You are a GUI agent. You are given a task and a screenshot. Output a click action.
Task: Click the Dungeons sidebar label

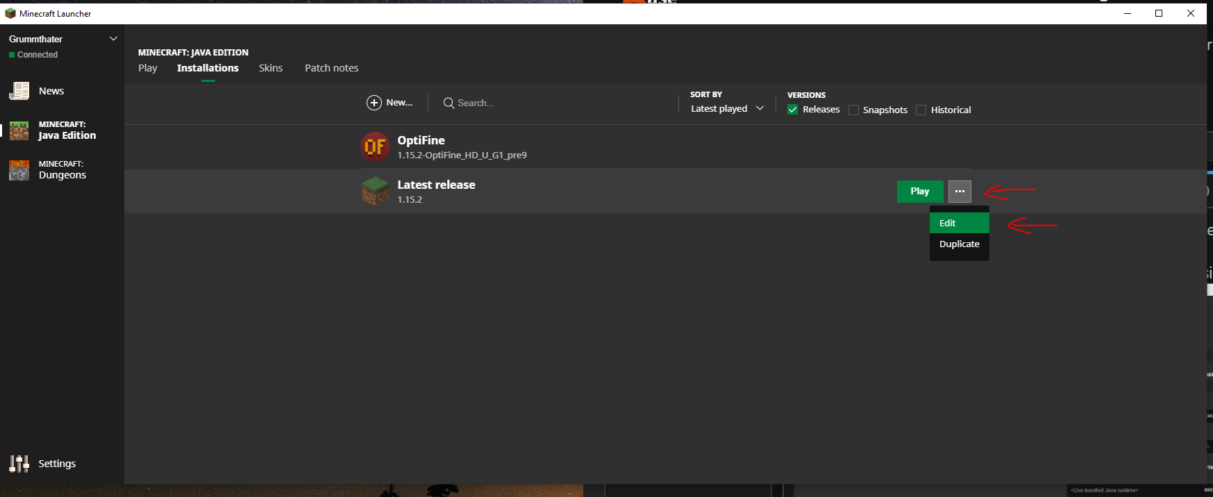coord(62,175)
